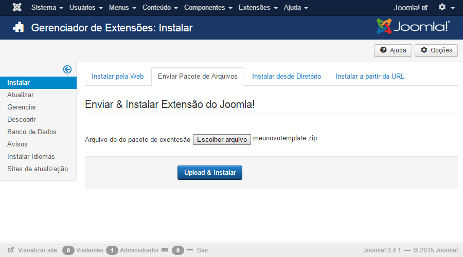Open the gear settings menu at top right
This screenshot has width=463, height=257.
pyautogui.click(x=446, y=7)
